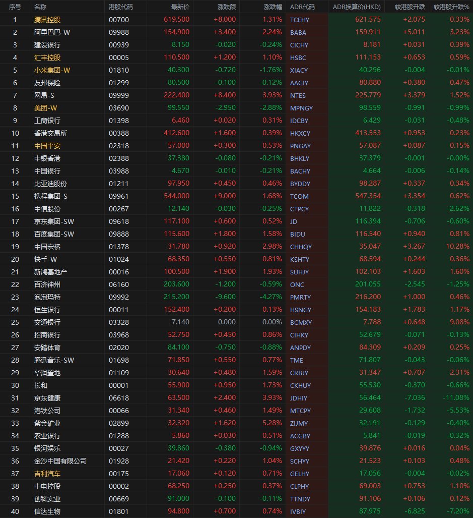Image resolution: width=473 pixels, height=518 pixels.
Task: Click the 5.28% change for 紫金矿业
Action: [272, 423]
